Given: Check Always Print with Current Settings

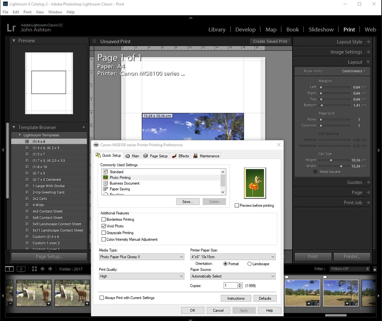Looking at the screenshot, I should click(101, 298).
